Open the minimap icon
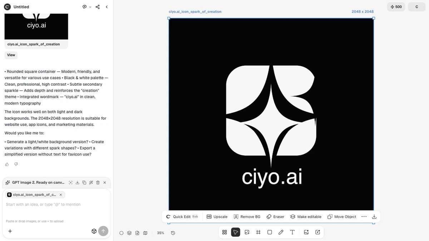This screenshot has height=241, width=429. pos(145,233)
